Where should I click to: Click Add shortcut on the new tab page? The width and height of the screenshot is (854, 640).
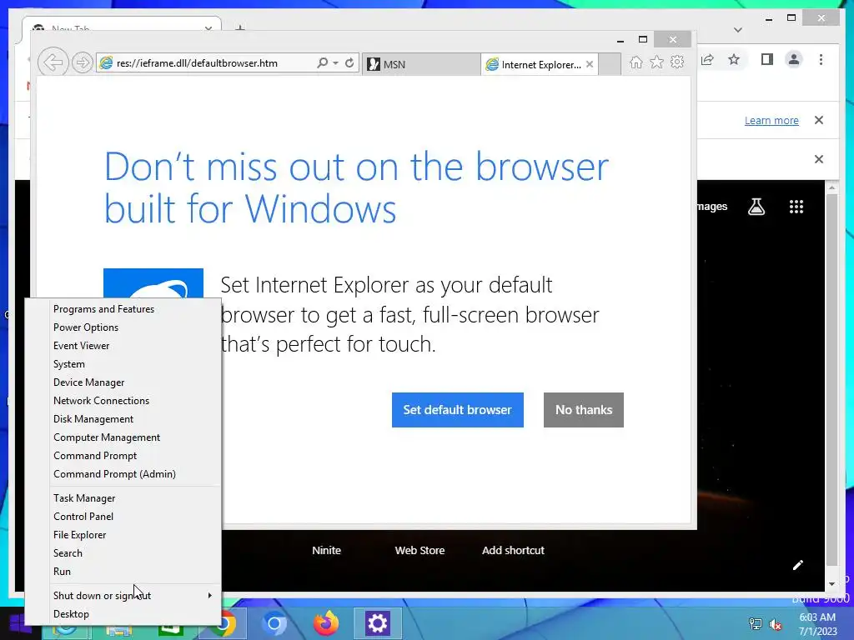pos(513,550)
